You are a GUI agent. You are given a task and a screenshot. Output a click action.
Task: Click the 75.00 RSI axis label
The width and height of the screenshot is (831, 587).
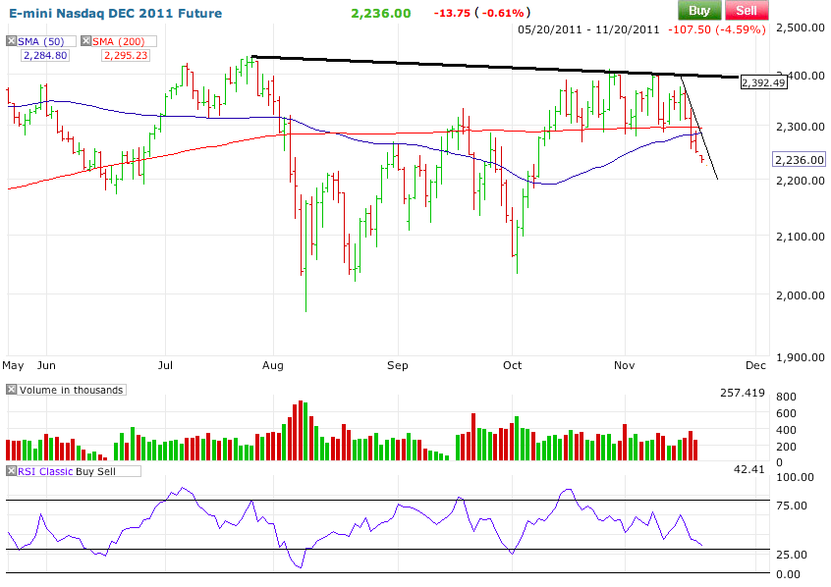click(x=792, y=506)
